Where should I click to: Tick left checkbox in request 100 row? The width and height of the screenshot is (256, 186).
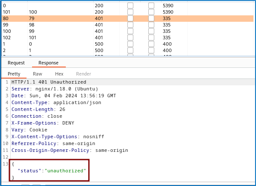pyautogui.click(x=130, y=31)
